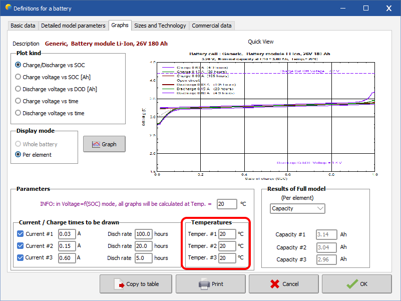Viewport: 401px width, 301px height.
Task: Confirm with the OK button
Action: pos(357,284)
